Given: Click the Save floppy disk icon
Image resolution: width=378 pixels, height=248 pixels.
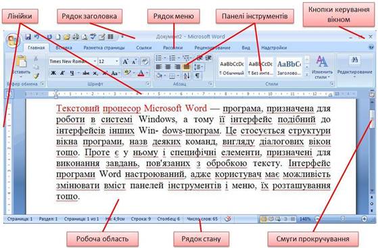Looking at the screenshot, I should (x=28, y=37).
